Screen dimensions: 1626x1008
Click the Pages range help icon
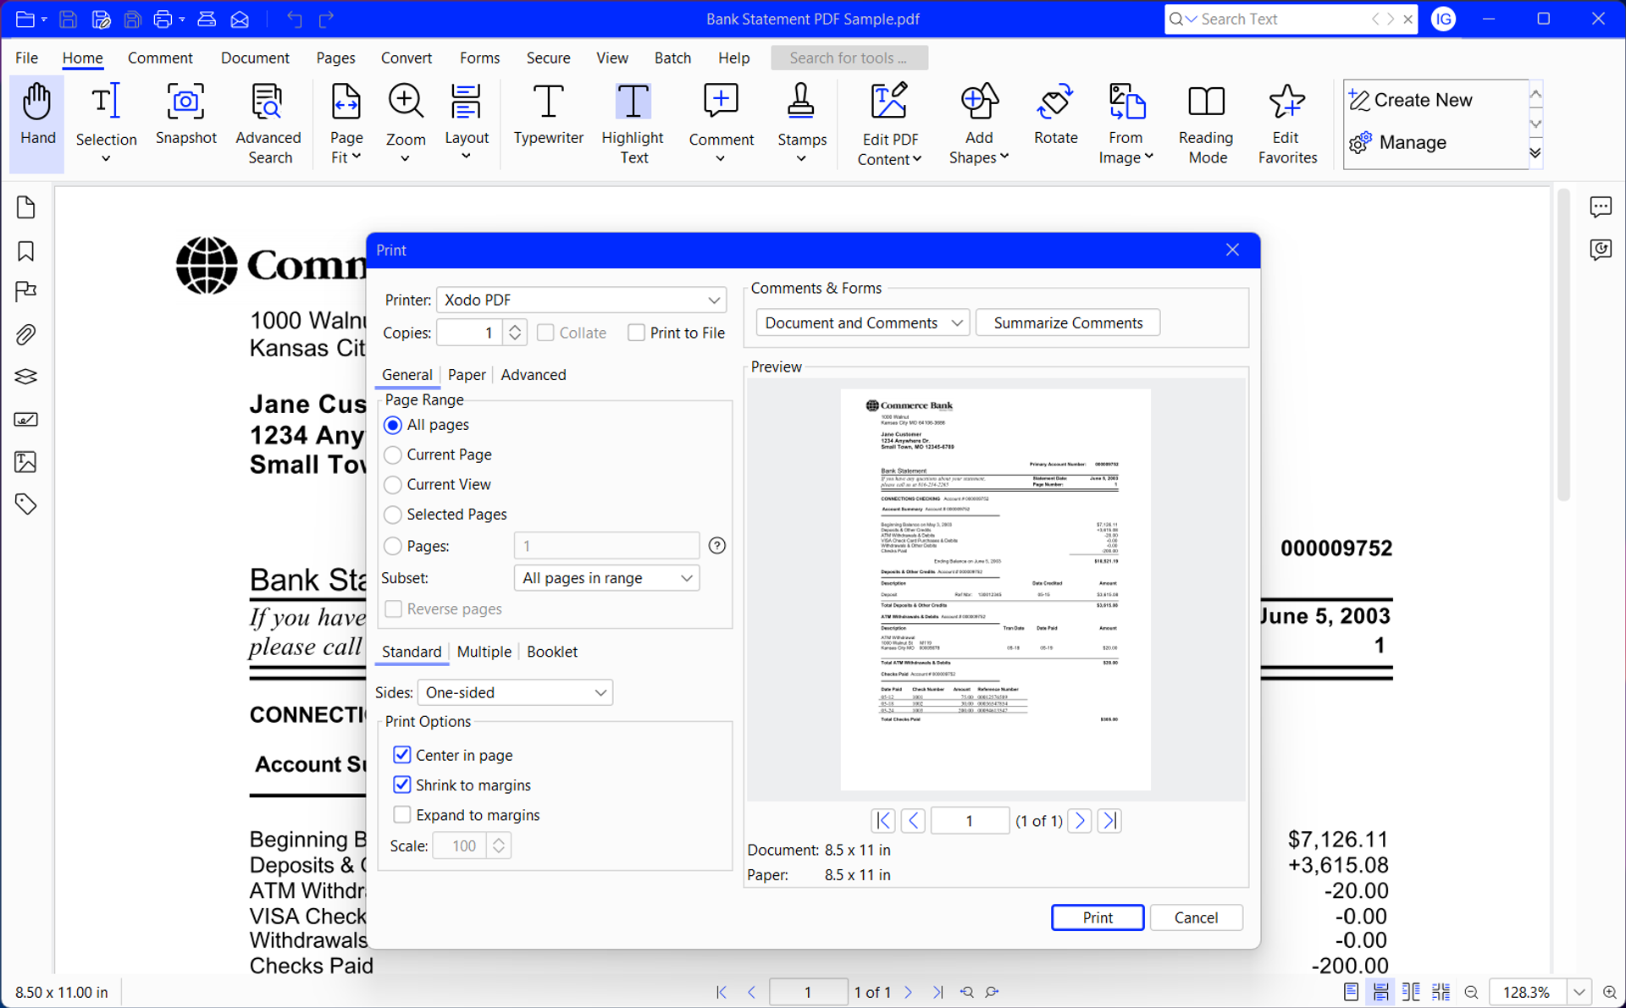pyautogui.click(x=717, y=546)
